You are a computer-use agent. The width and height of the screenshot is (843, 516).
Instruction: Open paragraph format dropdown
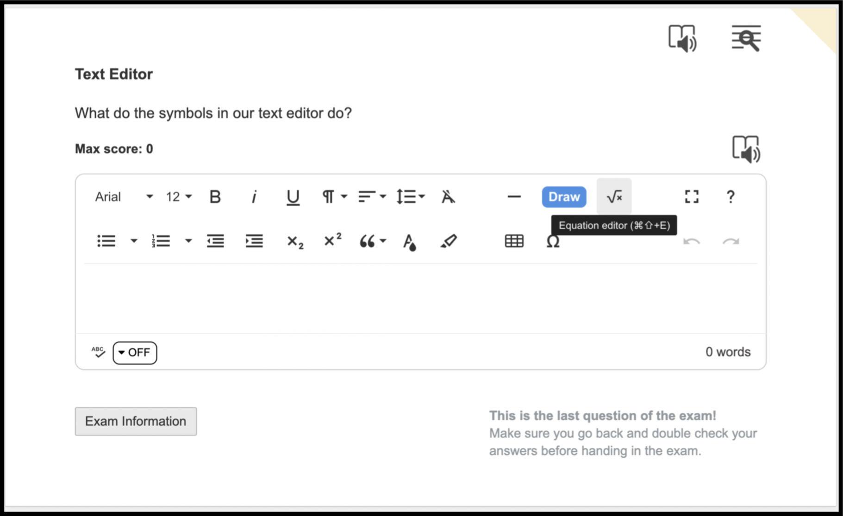tap(334, 197)
